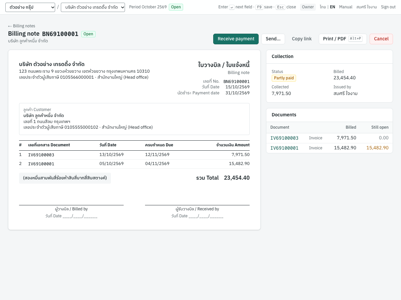Image resolution: width=401 pixels, height=300 pixels.
Task: Click Print / PDF button
Action: 343,39
